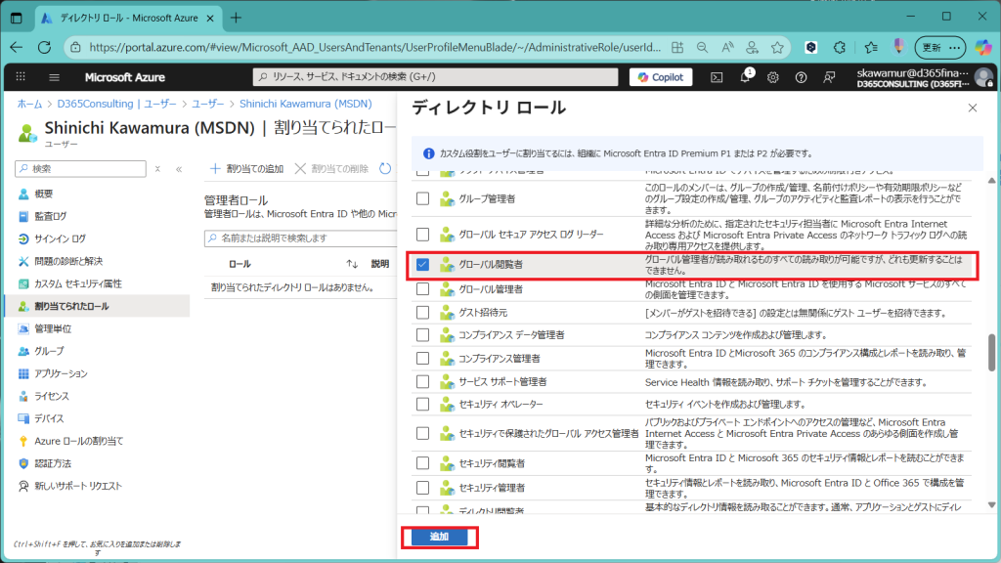Open the Azure Cloud Shell icon
This screenshot has height=563, width=1001.
(717, 77)
